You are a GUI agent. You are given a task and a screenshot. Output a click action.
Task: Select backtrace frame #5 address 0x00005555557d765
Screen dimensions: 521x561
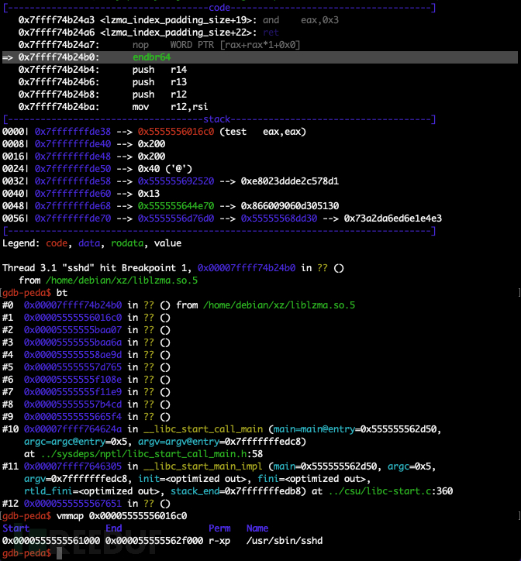pyautogui.click(x=73, y=367)
